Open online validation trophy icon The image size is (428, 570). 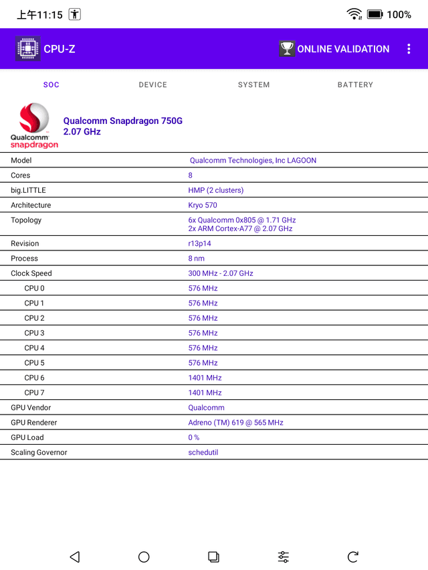(287, 49)
